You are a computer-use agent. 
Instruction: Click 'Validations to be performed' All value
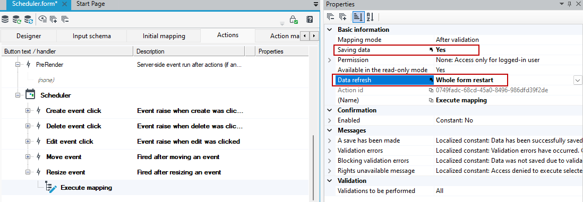(x=439, y=191)
